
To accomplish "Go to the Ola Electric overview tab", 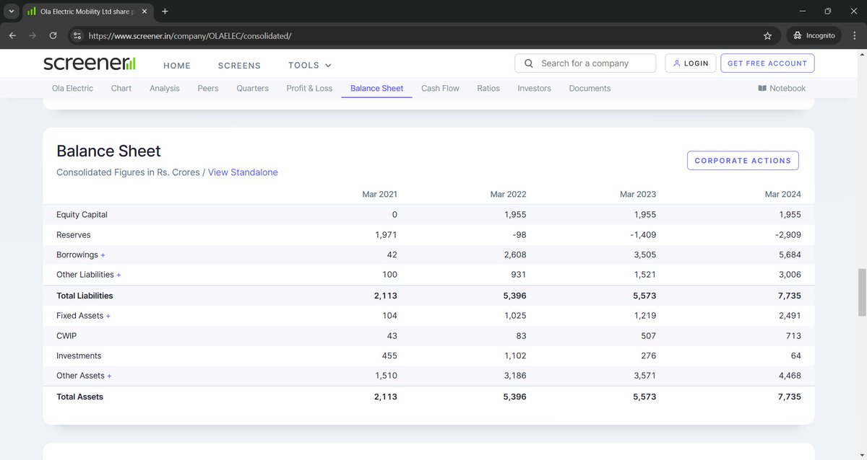I will pos(72,88).
